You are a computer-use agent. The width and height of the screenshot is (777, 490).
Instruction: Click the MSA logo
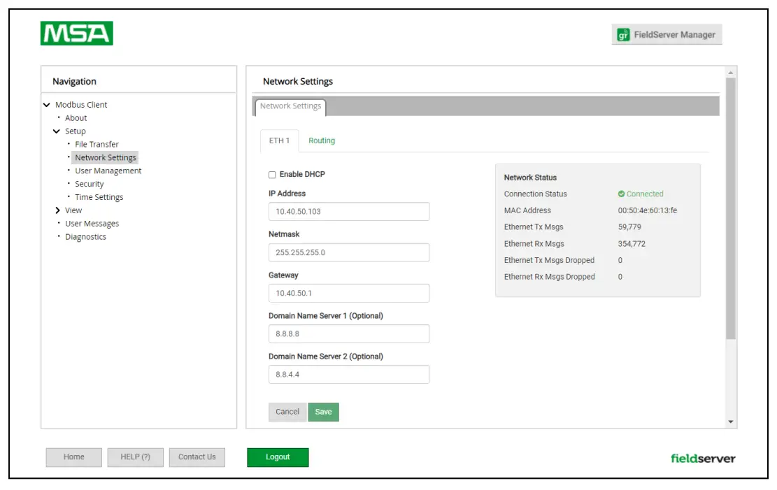77,33
